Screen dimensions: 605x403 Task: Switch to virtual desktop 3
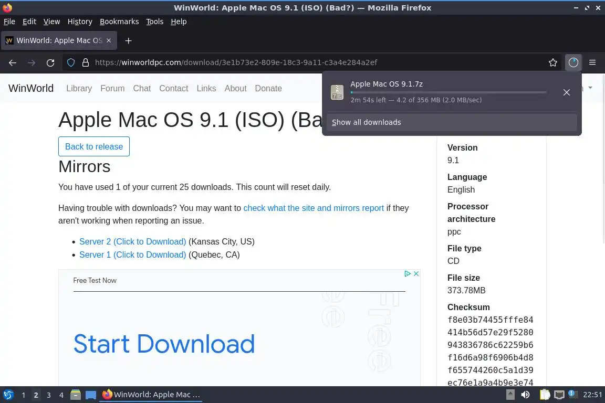pyautogui.click(x=49, y=395)
